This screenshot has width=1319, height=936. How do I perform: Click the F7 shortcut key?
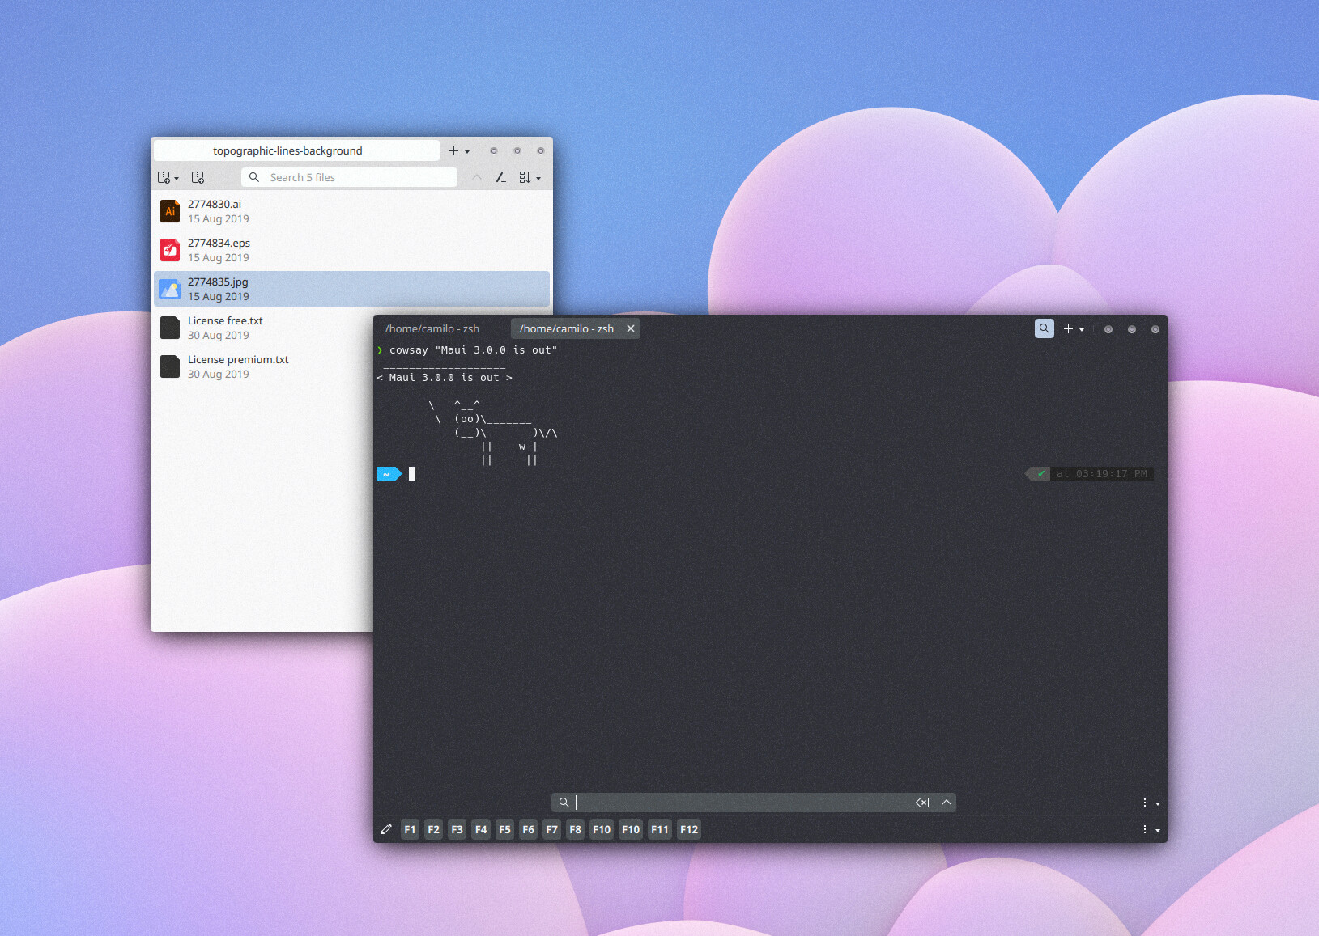coord(551,829)
